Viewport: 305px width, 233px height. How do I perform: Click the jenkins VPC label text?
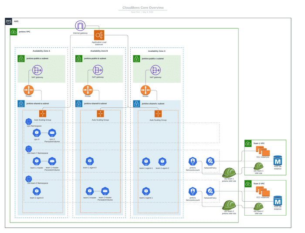click(24, 32)
